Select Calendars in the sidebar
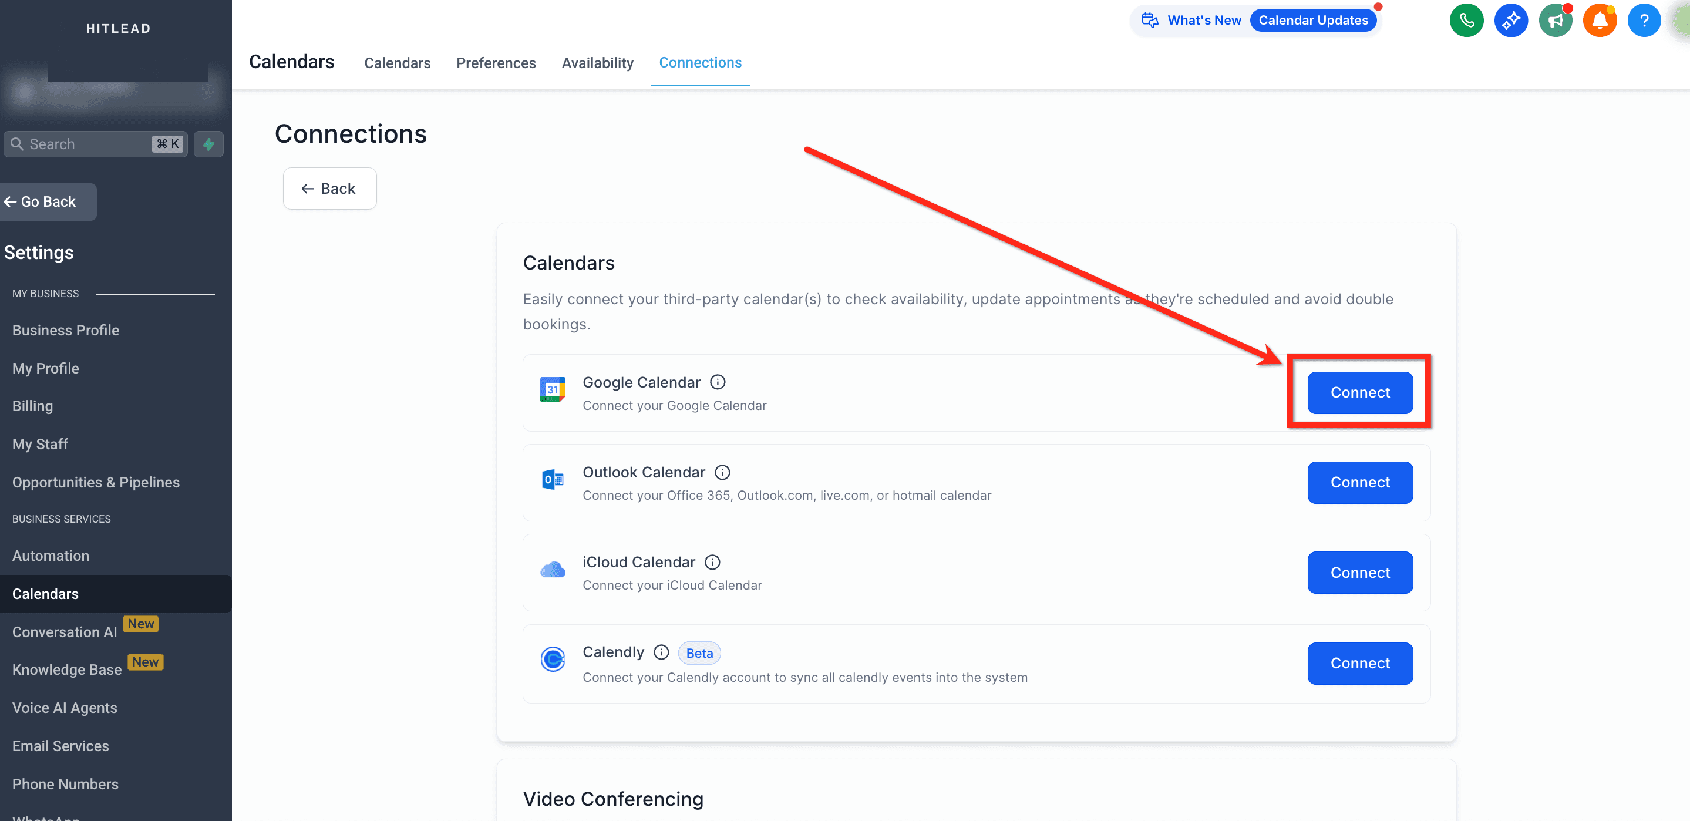This screenshot has width=1690, height=821. point(116,593)
